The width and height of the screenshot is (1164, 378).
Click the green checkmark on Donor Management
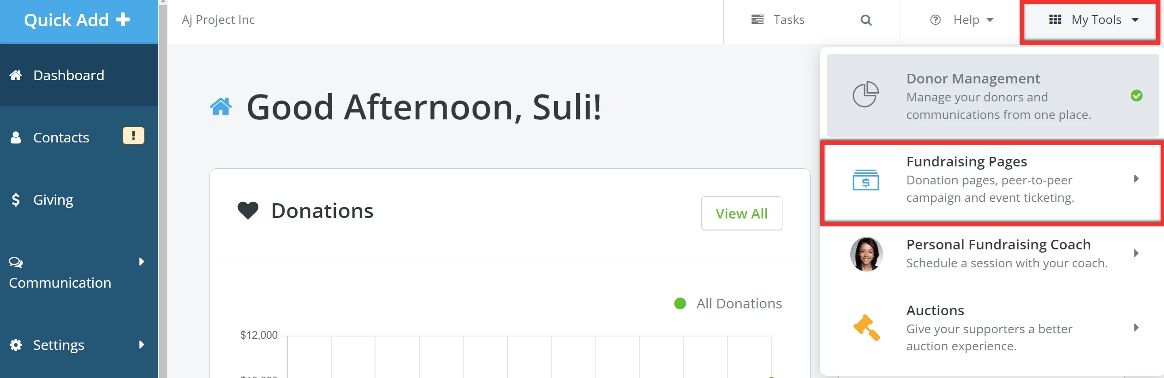tap(1136, 95)
